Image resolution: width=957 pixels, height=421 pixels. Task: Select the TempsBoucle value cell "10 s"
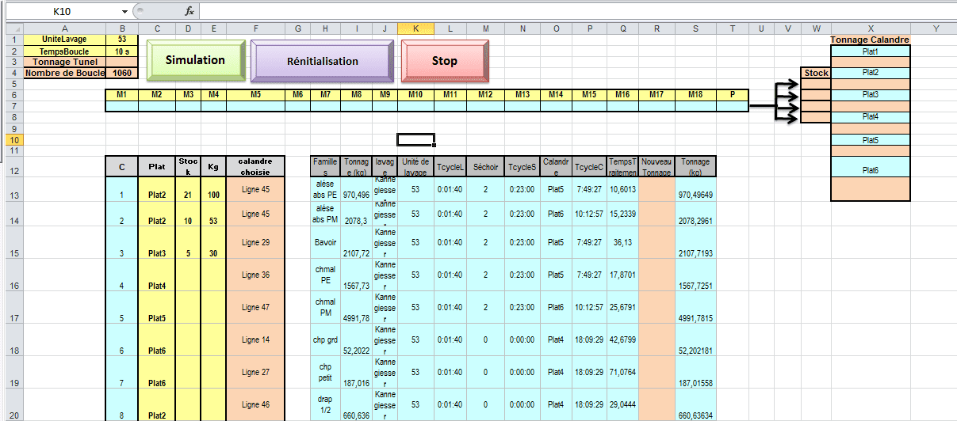[x=121, y=51]
